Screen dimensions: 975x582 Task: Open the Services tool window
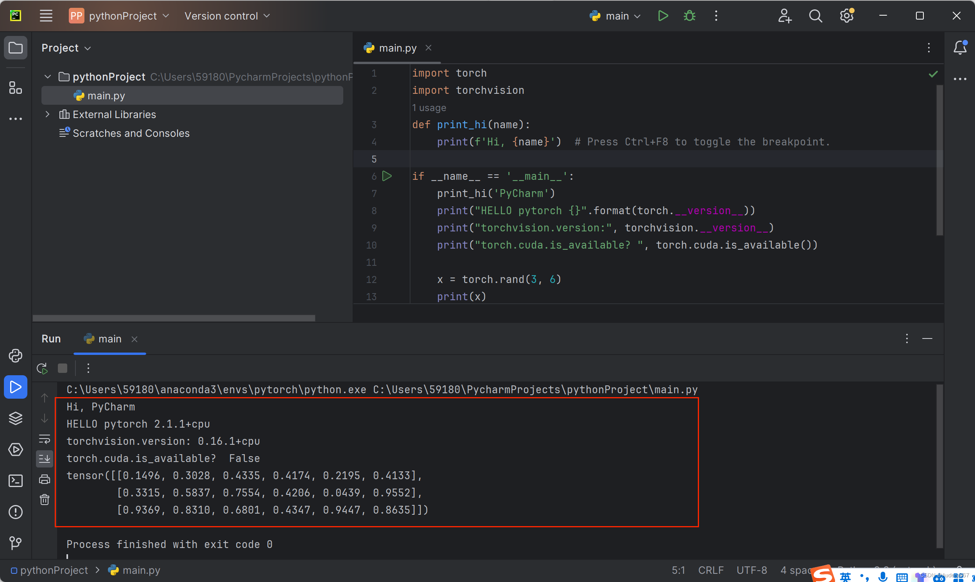tap(16, 449)
